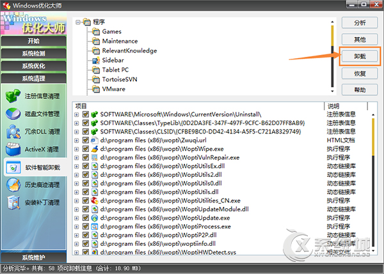This screenshot has width=384, height=274.
Task: Click the WoptiWipe.exe broom icon
Action: [94, 149]
